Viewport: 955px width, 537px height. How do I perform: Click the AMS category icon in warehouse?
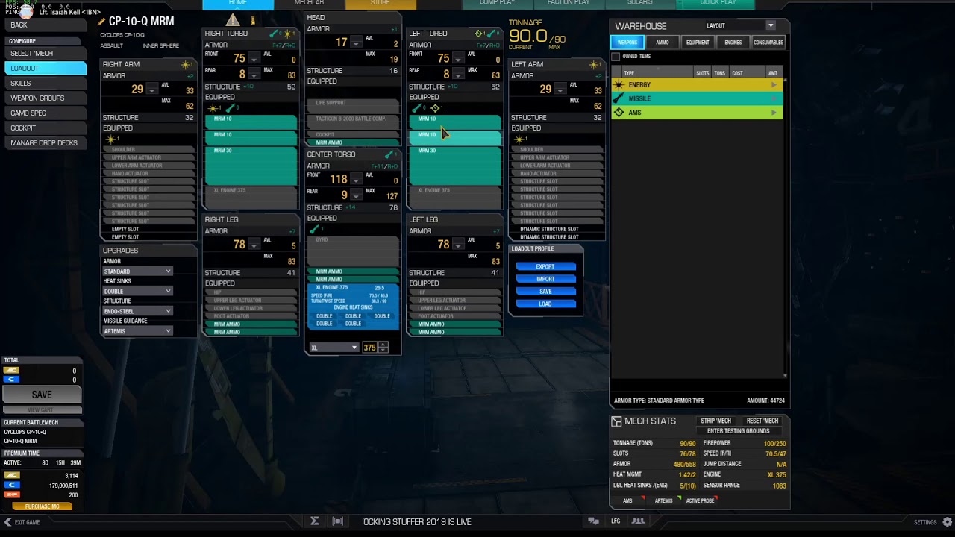[619, 113]
